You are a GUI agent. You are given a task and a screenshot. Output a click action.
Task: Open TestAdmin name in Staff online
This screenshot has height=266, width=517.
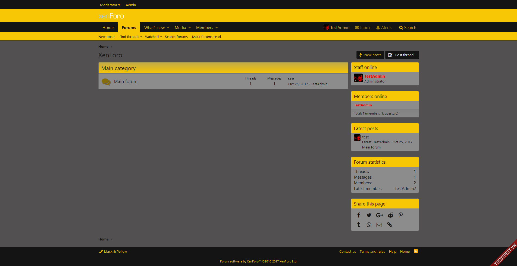[x=374, y=76]
